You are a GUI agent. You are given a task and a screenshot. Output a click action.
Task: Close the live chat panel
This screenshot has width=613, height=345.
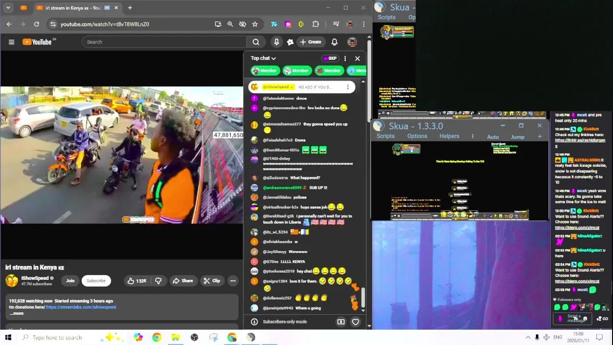pyautogui.click(x=357, y=58)
